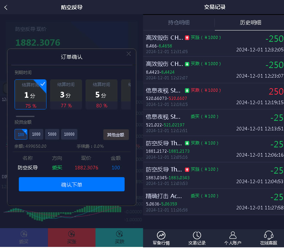Select the 3-minute settlement time option
The width and height of the screenshot is (284, 248).
coord(66,94)
